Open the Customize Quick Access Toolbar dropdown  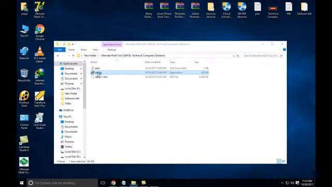[x=73, y=44]
